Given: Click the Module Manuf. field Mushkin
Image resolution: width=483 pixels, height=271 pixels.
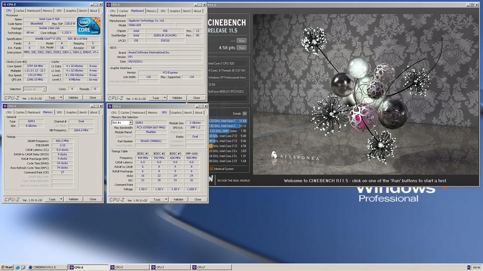Looking at the screenshot, I should [x=151, y=132].
